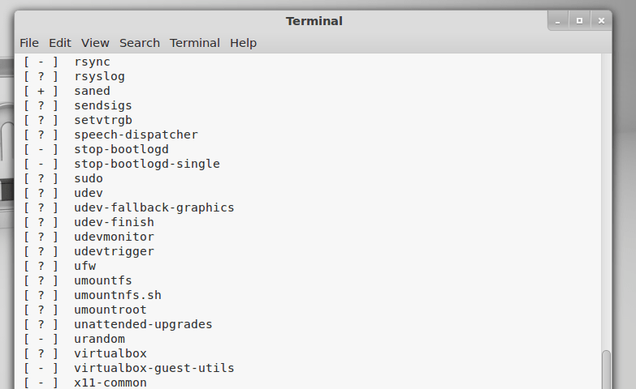This screenshot has height=389, width=636.
Task: Open the Terminal menu in menu bar
Action: pyautogui.click(x=195, y=43)
